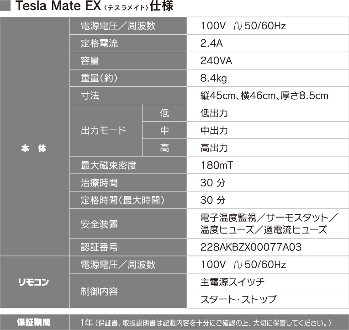Select the '240VA' value

point(216,61)
